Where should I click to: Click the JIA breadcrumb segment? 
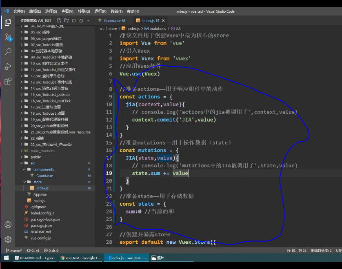[176, 29]
